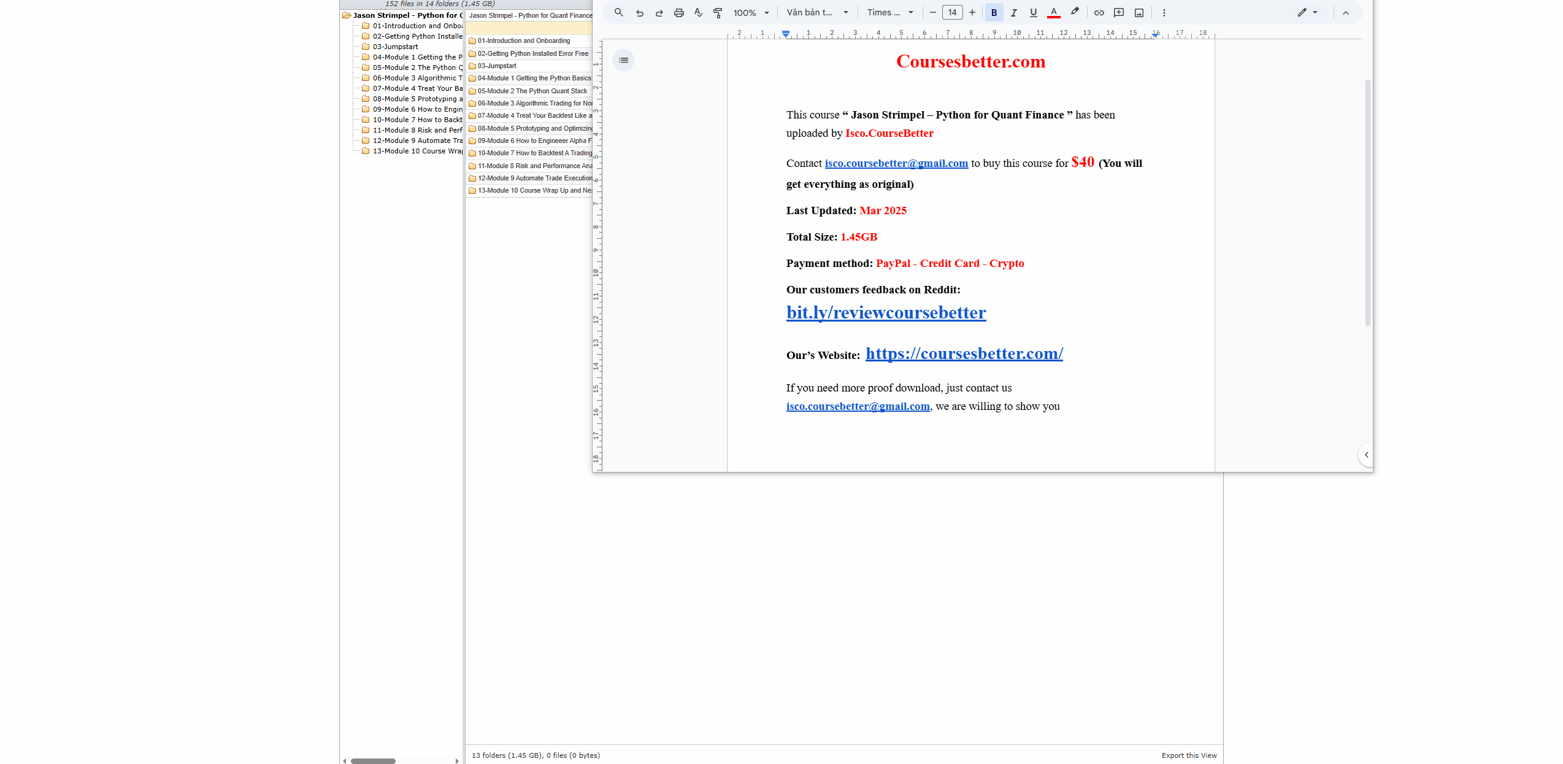This screenshot has width=1563, height=764.
Task: Open the editing mode pencil dropdown
Action: (x=1307, y=12)
